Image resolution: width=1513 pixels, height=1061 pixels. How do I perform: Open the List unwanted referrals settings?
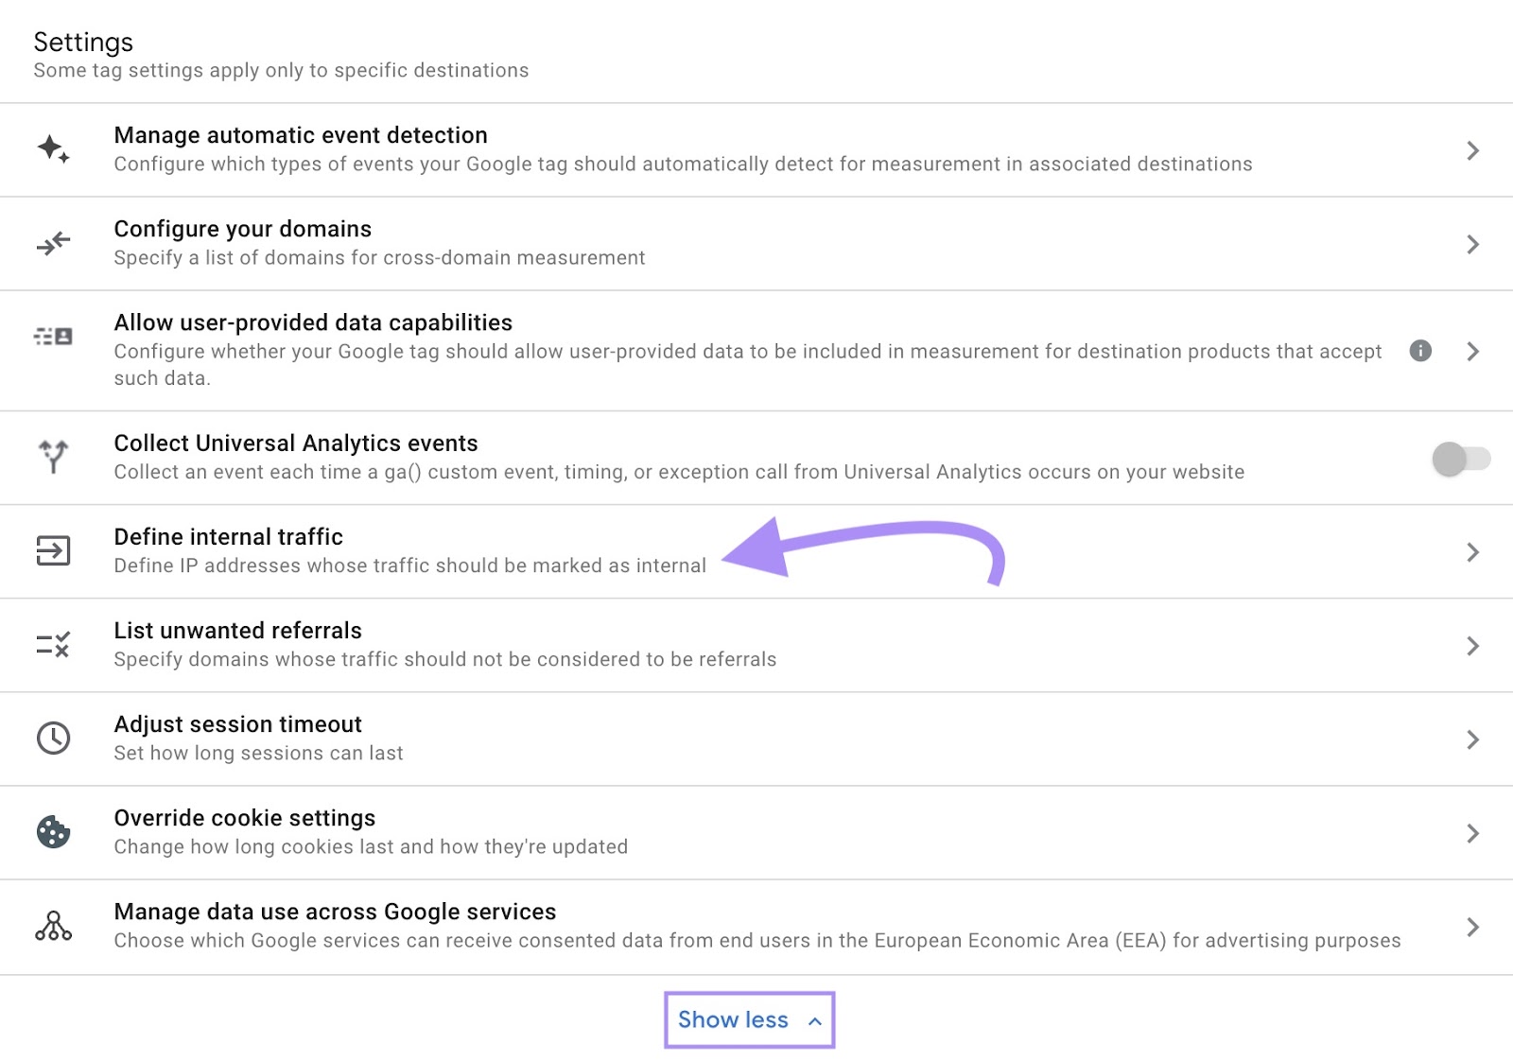point(237,631)
